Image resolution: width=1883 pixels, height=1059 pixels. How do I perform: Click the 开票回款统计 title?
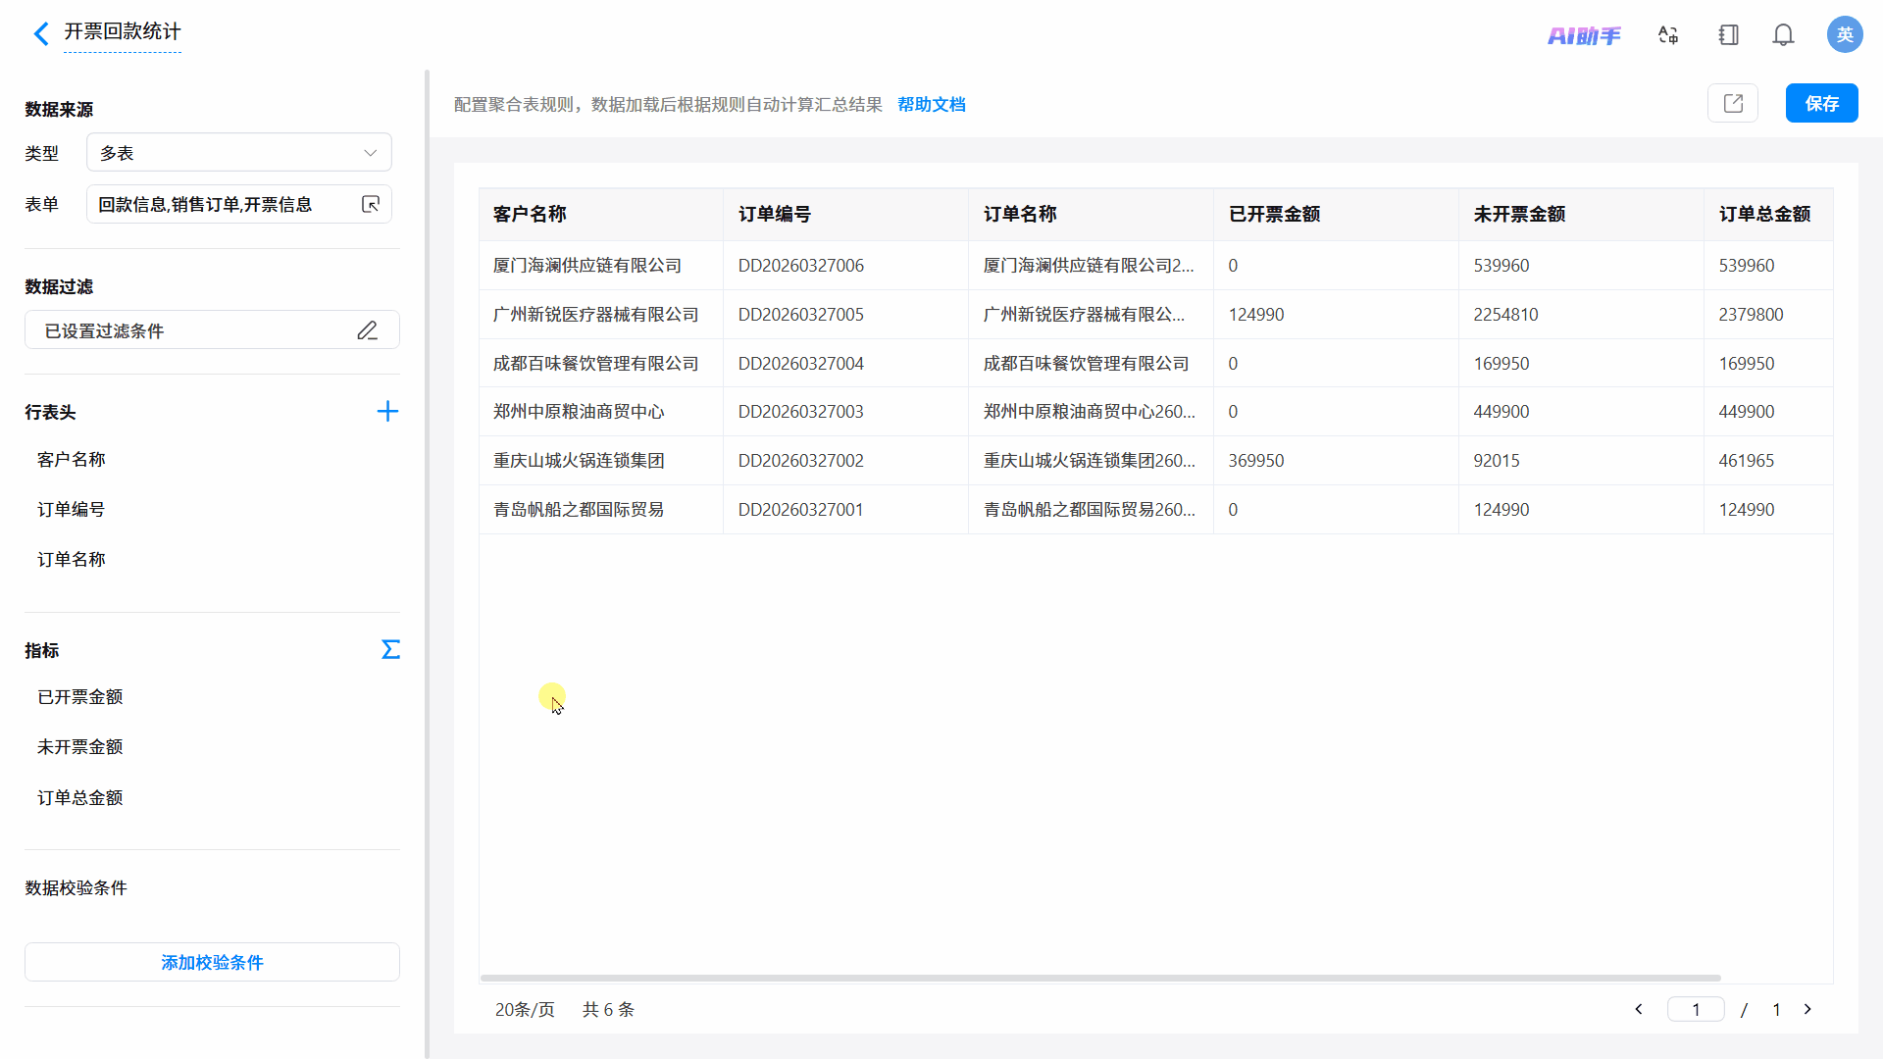click(x=123, y=31)
